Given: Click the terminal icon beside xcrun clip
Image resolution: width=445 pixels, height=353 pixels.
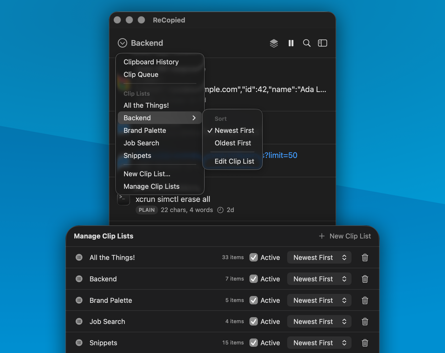Looking at the screenshot, I should click(124, 200).
